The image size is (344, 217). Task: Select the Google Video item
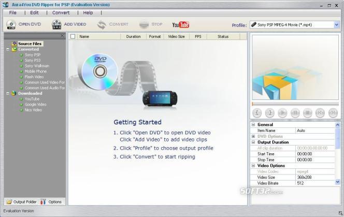[x=35, y=105]
